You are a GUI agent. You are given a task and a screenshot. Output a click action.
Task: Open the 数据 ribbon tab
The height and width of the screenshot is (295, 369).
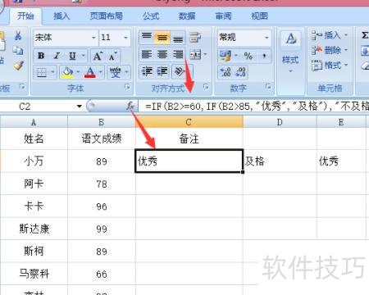point(187,16)
